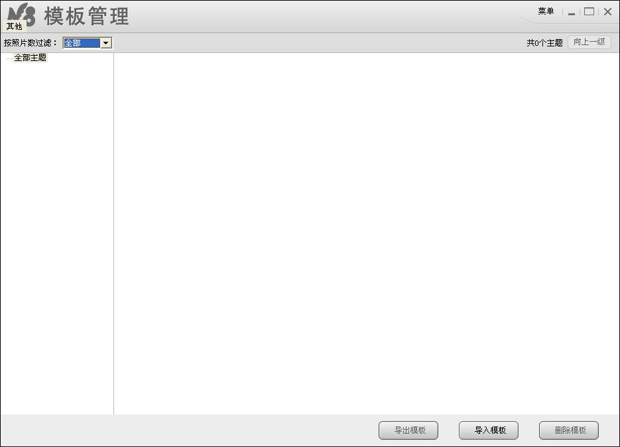The width and height of the screenshot is (620, 447).
Task: Maximize the 模板管理 window
Action: pos(589,12)
